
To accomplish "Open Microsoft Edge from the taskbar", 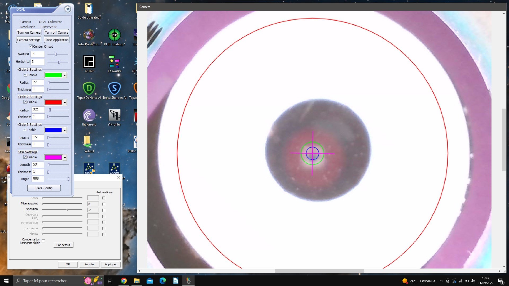I will [163, 281].
